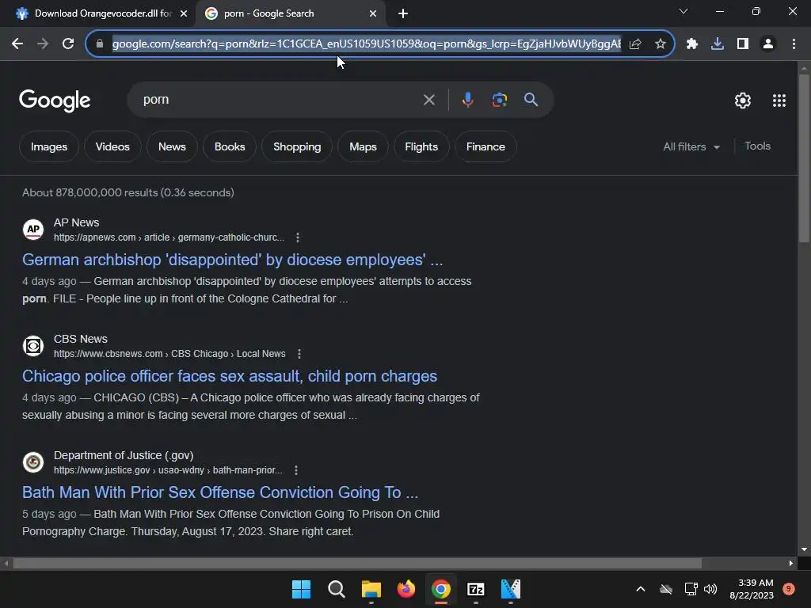The image size is (811, 608).
Task: Open a new browser tab
Action: point(403,14)
